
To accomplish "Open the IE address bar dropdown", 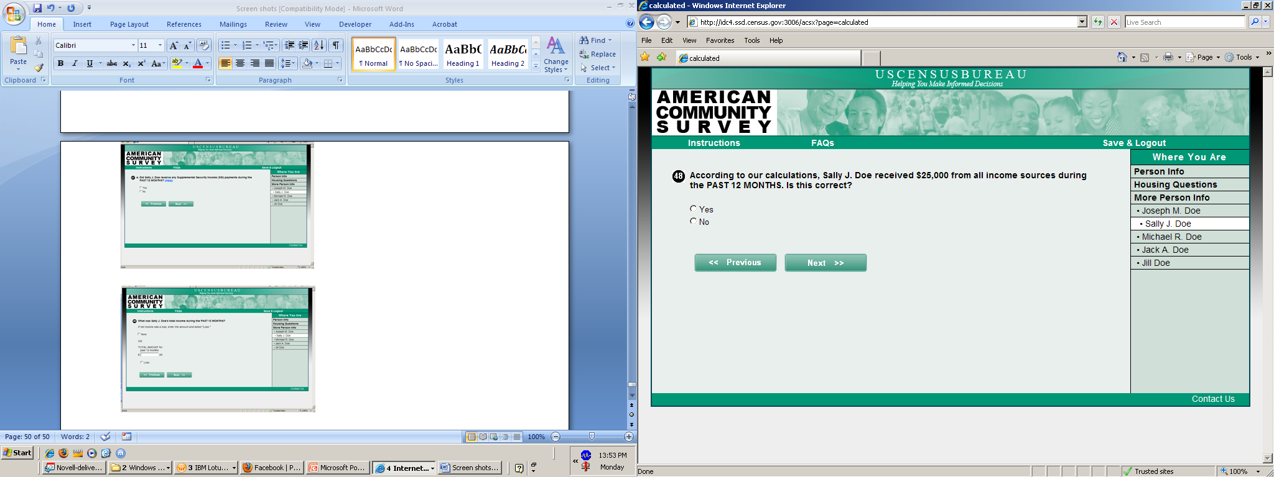I will coord(1082,22).
